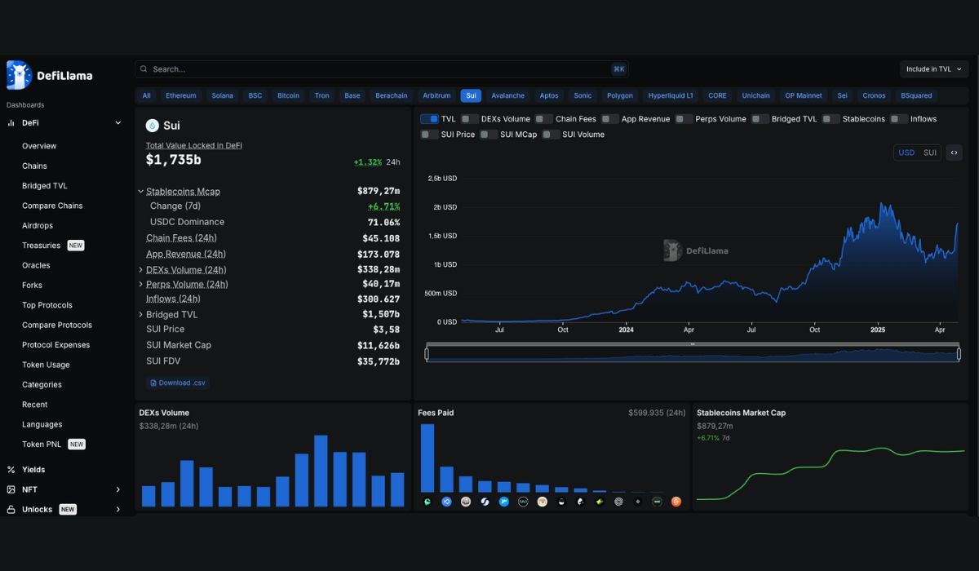
Task: Click the $1,735b total value locked figure
Action: tap(174, 160)
